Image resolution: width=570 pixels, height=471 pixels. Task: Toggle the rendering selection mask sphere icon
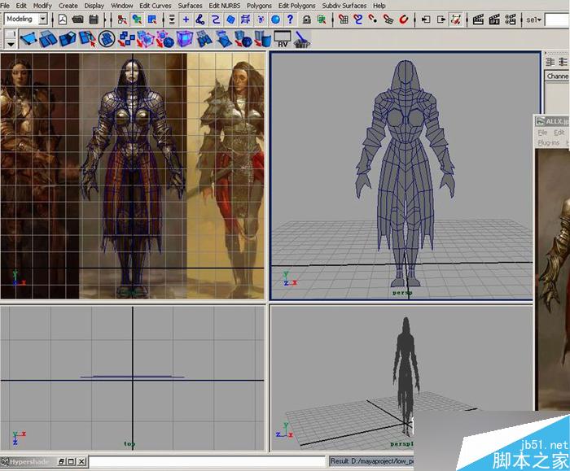coord(275,20)
